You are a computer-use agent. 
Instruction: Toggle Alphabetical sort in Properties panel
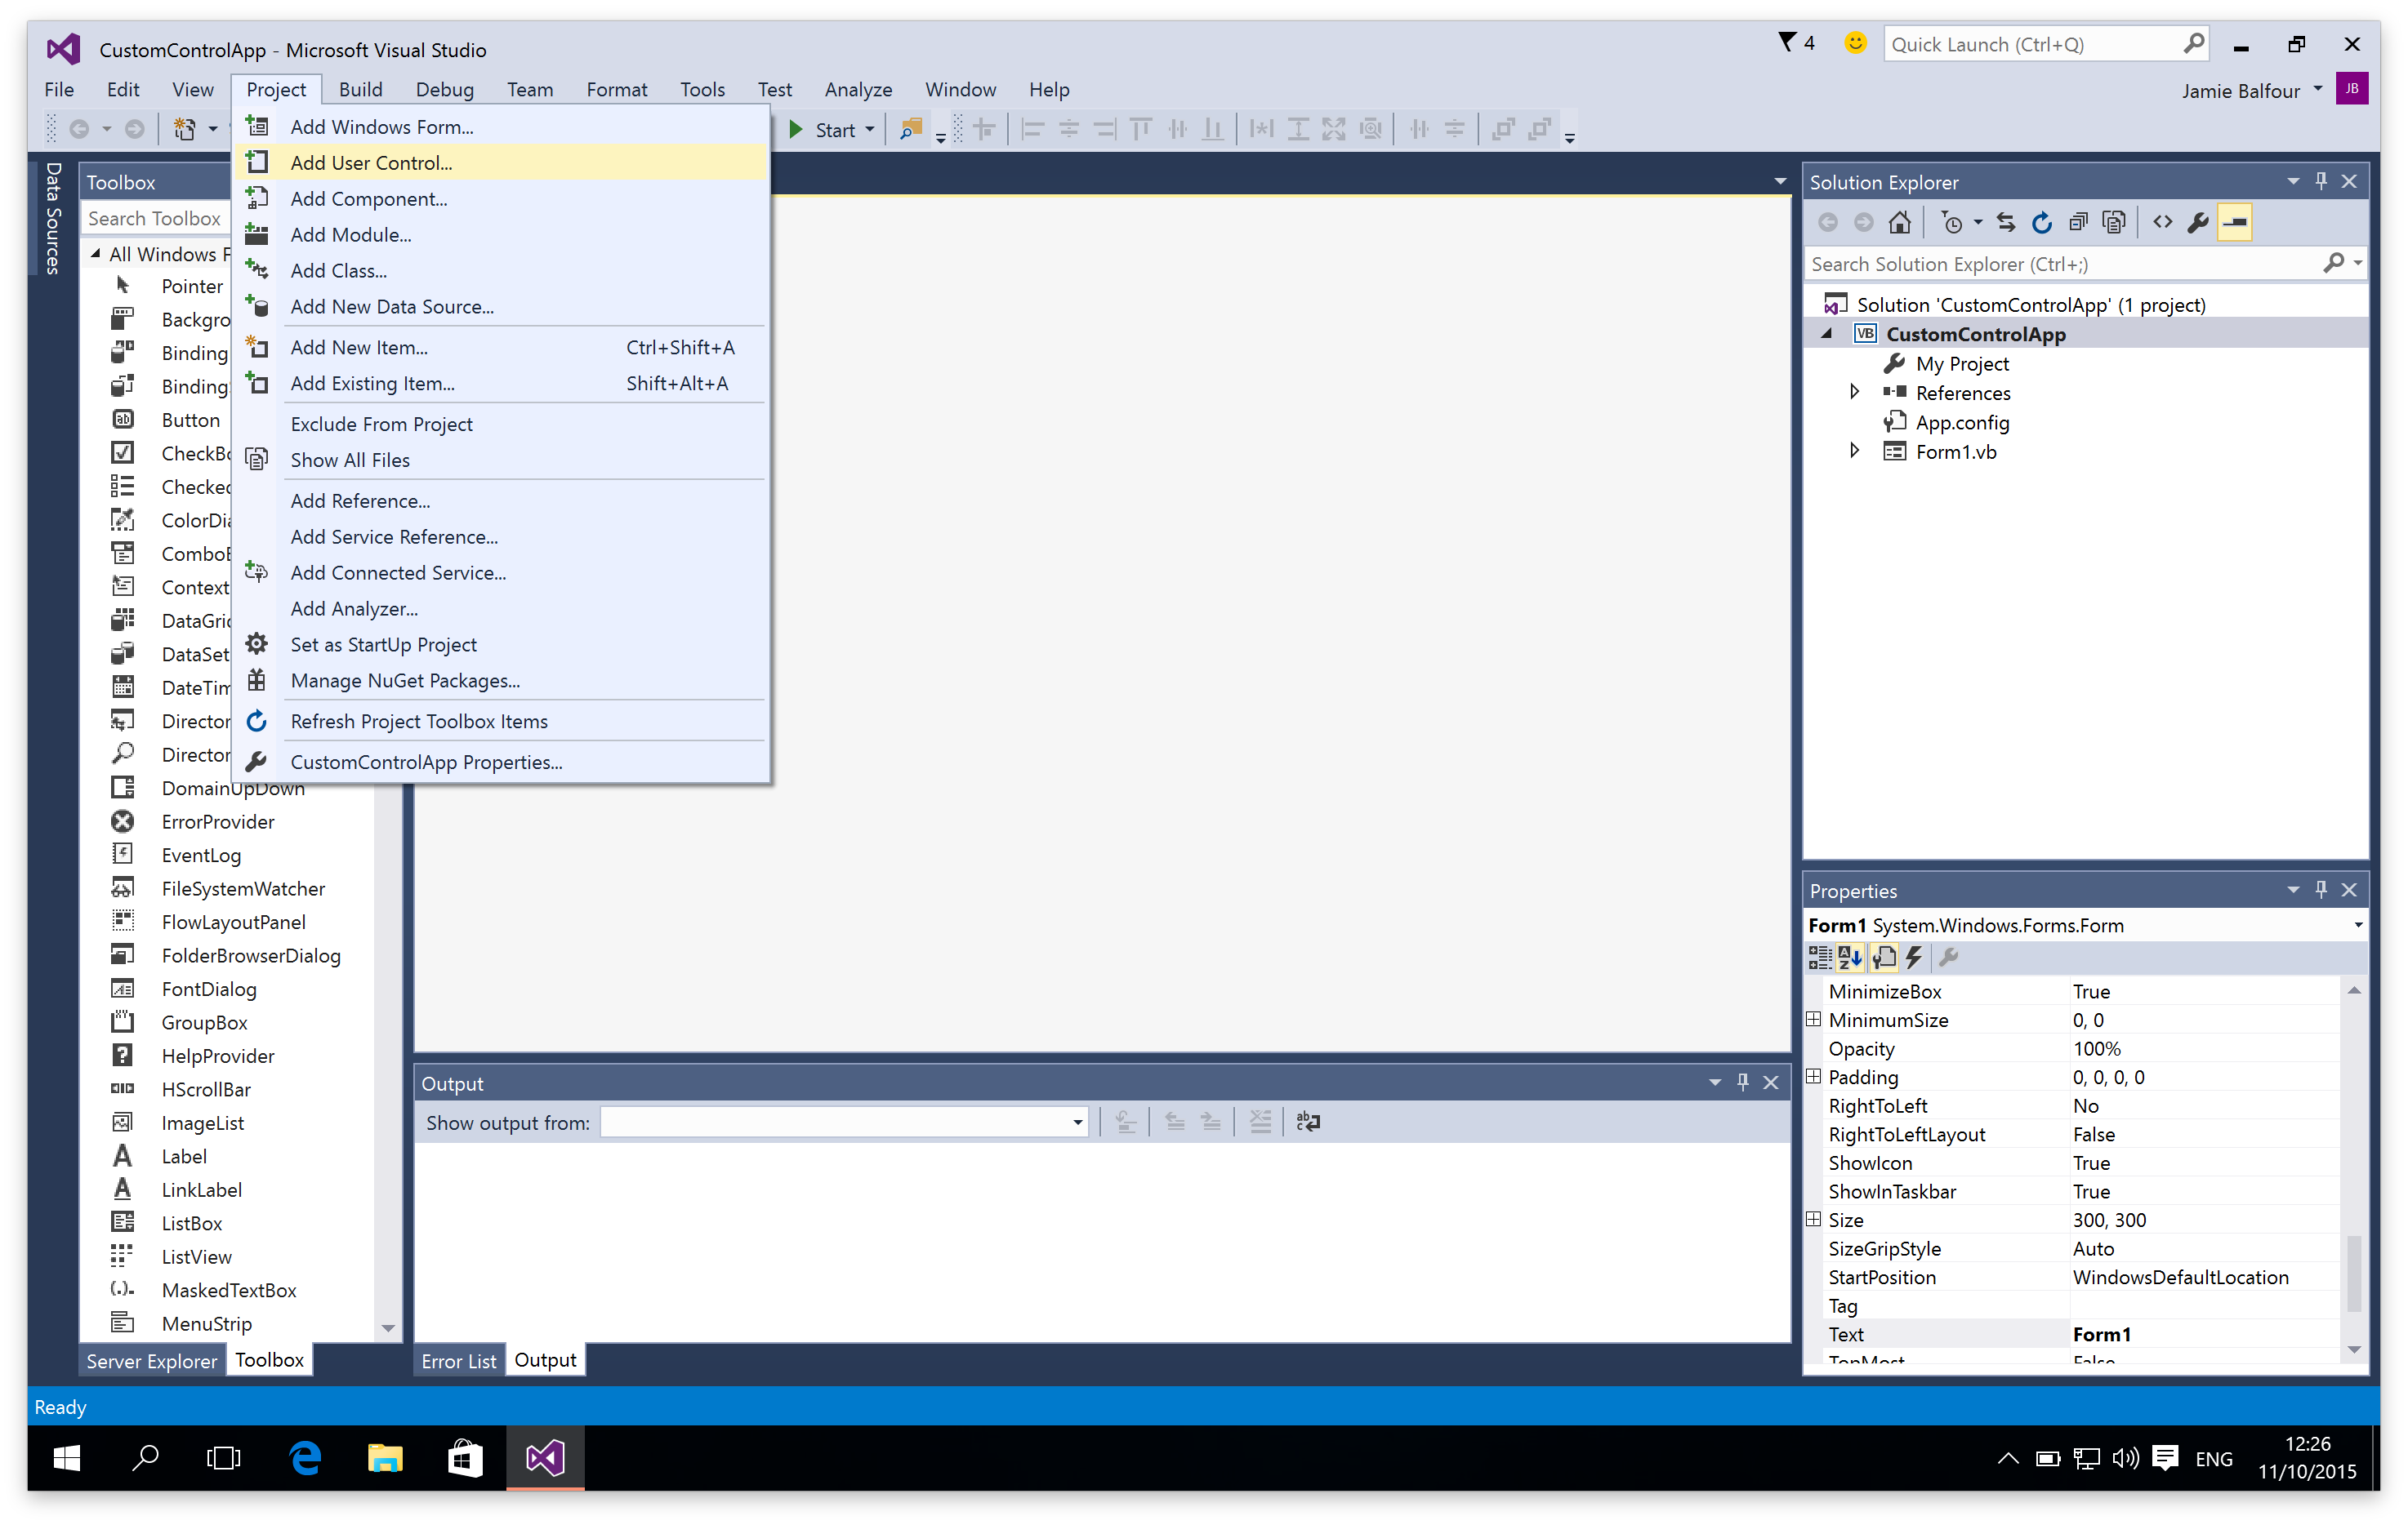click(x=1850, y=958)
